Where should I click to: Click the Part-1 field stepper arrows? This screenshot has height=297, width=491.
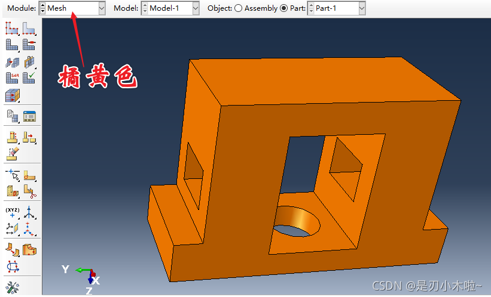coord(310,8)
